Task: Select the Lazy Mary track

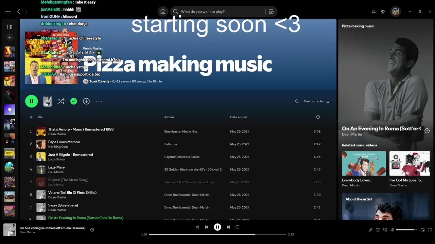Action: pyautogui.click(x=178, y=169)
